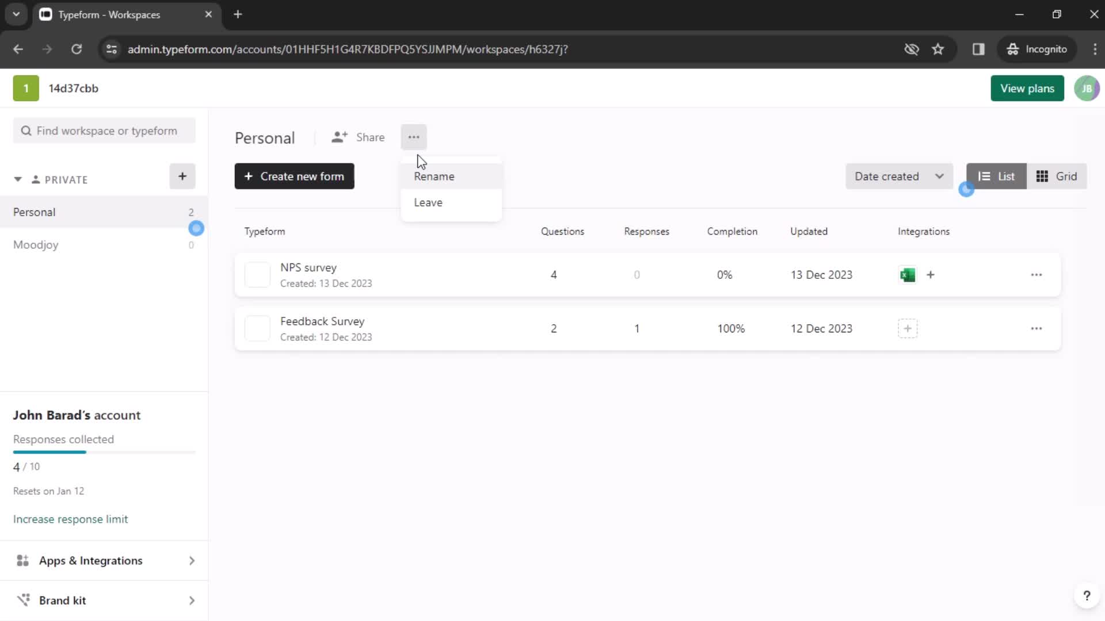1105x621 pixels.
Task: Click the three-dots menu icon
Action: click(x=414, y=137)
